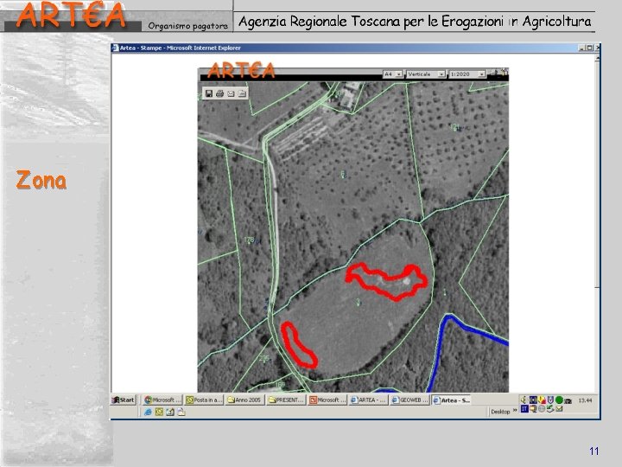The image size is (622, 467).
Task: Click the printer icon in map toolbar
Action: pyautogui.click(x=219, y=93)
